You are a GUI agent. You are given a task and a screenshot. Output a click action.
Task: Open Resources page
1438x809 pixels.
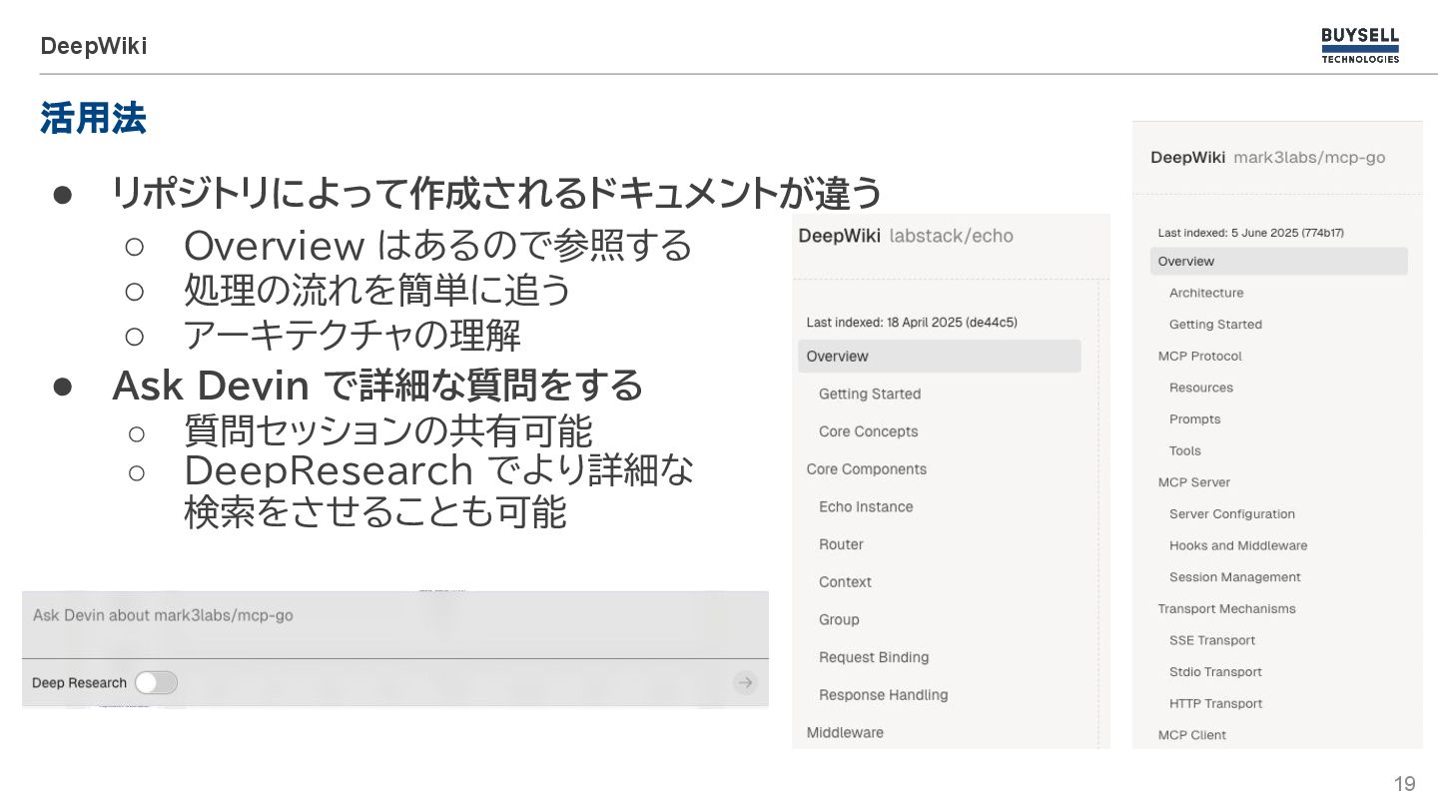pyautogui.click(x=1201, y=388)
